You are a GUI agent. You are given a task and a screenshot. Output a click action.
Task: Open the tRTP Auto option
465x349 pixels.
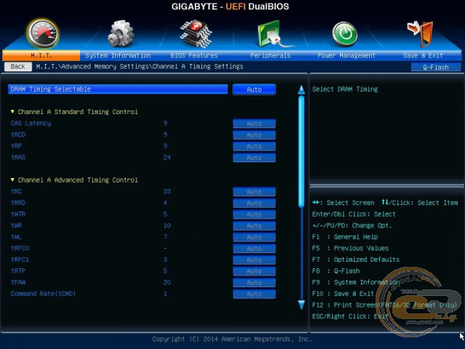(254, 271)
